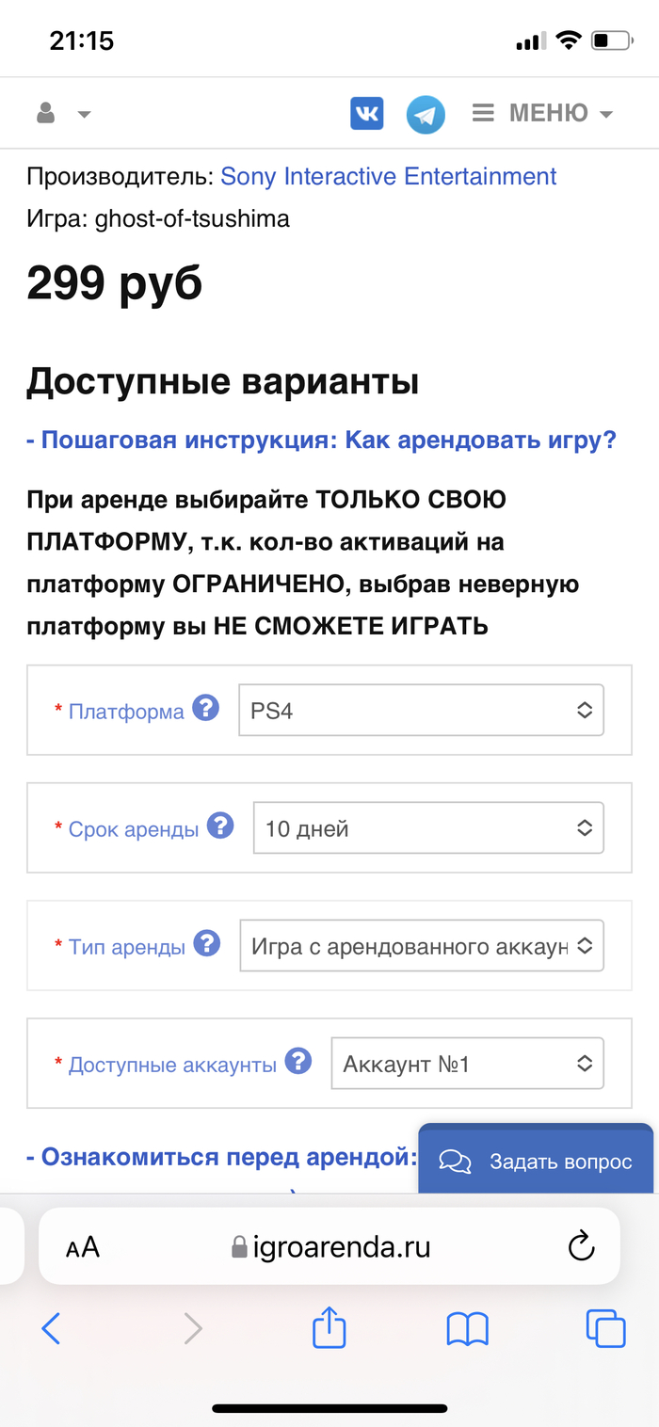
Task: Open the VK social page icon
Action: click(366, 114)
